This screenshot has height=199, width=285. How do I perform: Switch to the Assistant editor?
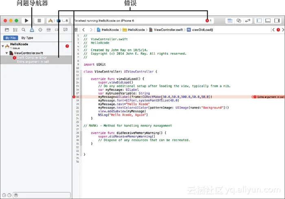pos(239,20)
